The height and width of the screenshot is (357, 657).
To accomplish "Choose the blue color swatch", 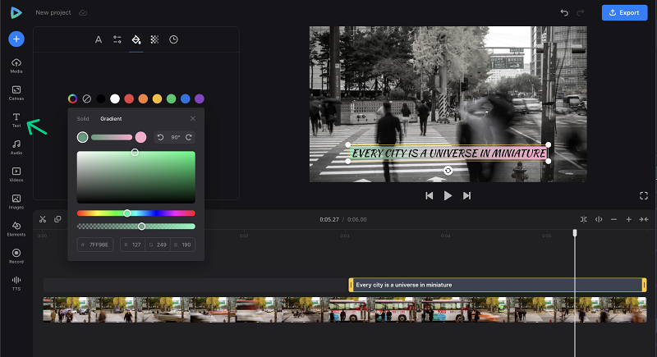I will pyautogui.click(x=186, y=98).
